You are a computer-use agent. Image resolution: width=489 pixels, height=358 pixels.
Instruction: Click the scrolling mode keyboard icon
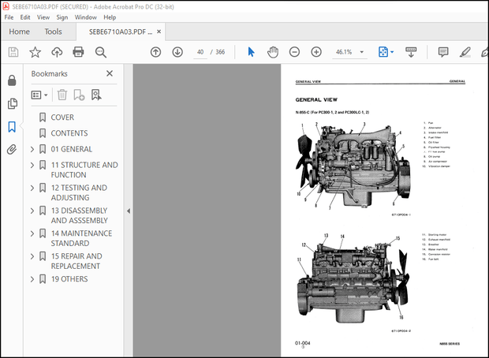coord(411,52)
